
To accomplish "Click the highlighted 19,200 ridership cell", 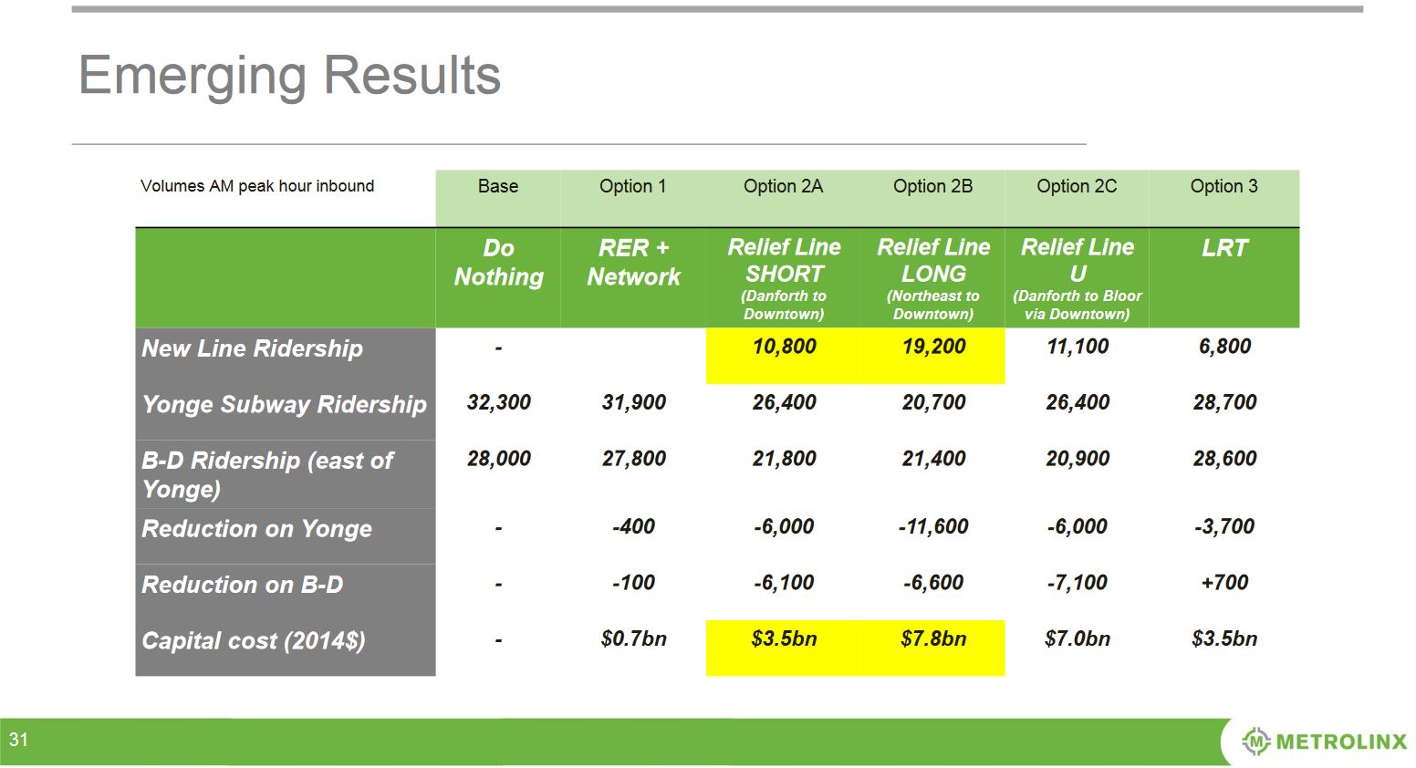I will [932, 347].
